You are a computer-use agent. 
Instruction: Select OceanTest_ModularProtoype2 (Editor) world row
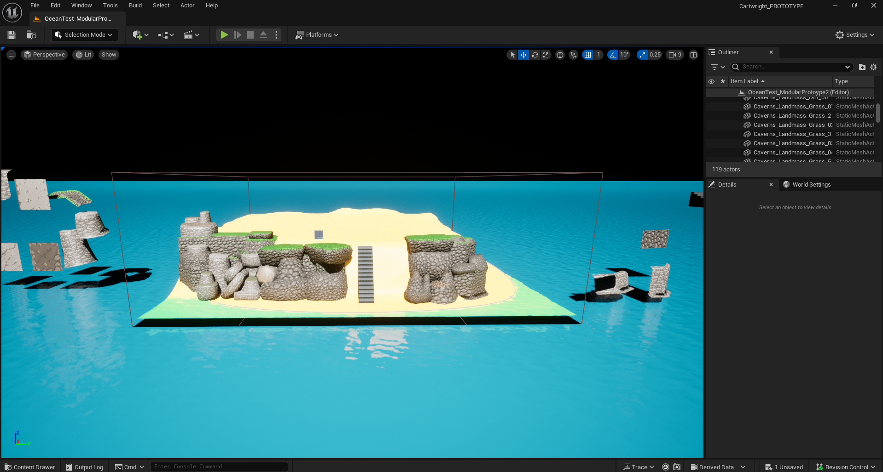(x=790, y=92)
